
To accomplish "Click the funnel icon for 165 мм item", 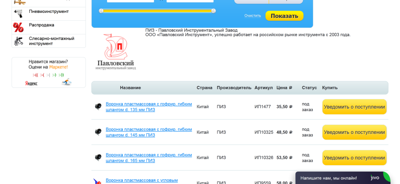I will tap(98, 157).
